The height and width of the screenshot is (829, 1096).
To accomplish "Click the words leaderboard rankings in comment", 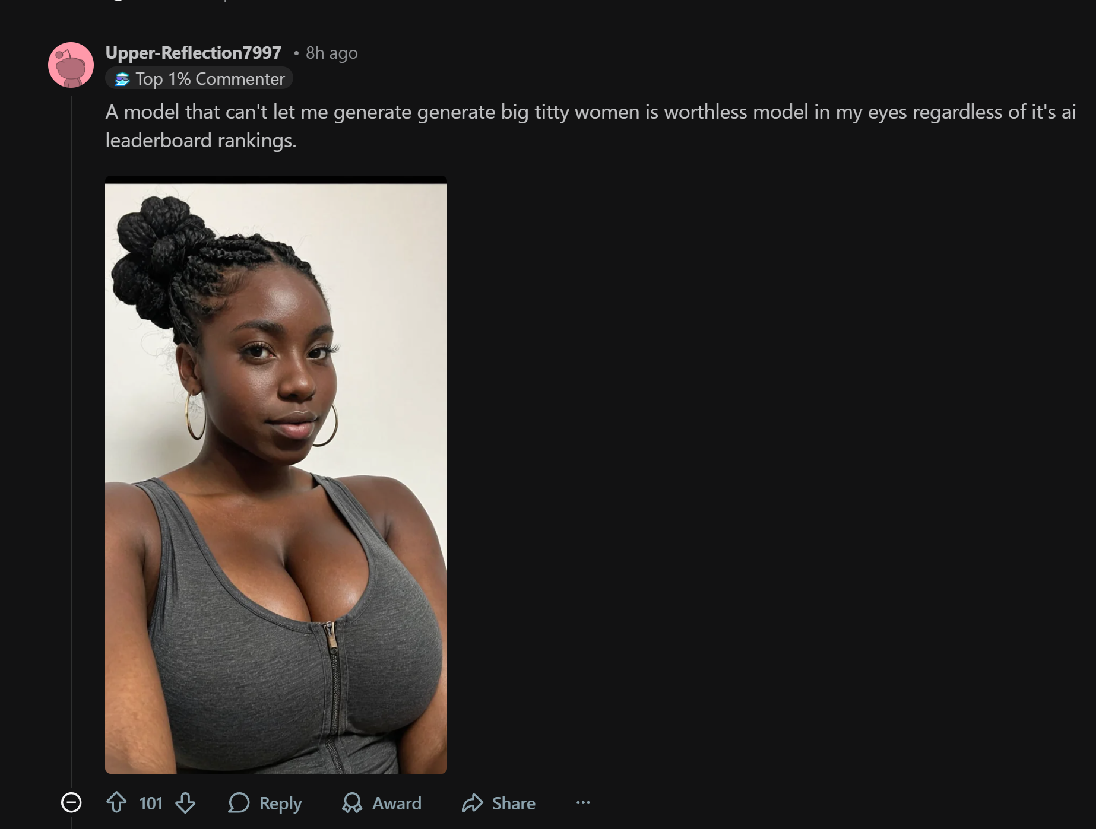I will tap(201, 141).
